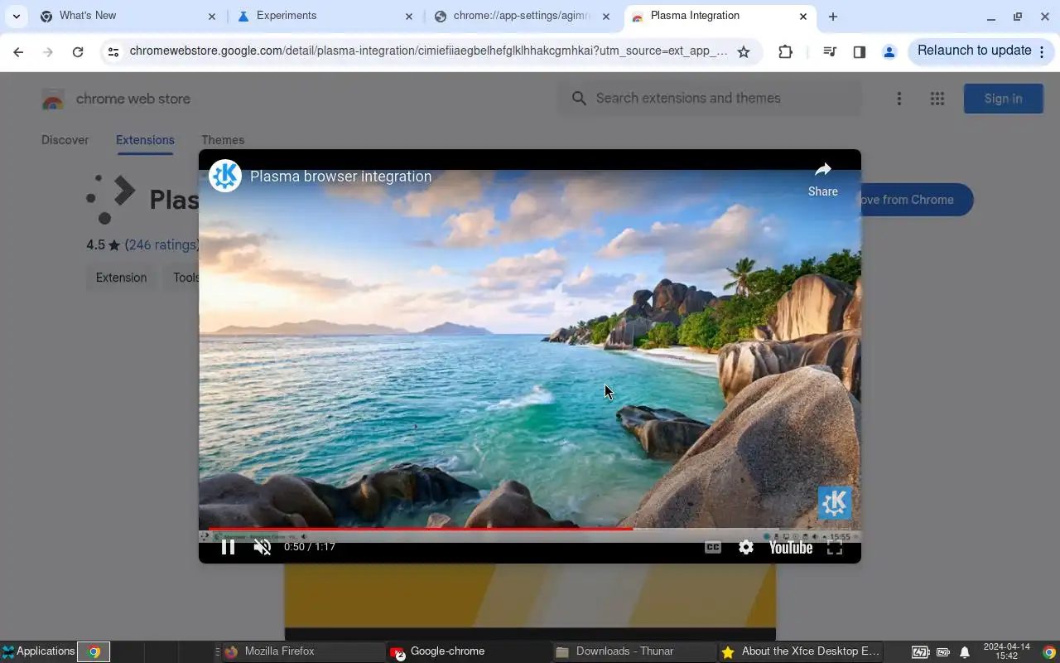Image resolution: width=1060 pixels, height=663 pixels.
Task: Open the Extensions section
Action: [x=145, y=140]
